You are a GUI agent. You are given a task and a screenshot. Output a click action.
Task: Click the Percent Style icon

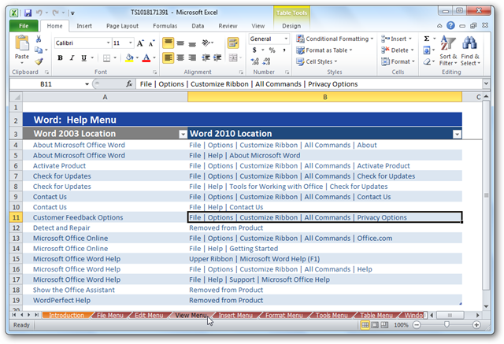click(272, 50)
